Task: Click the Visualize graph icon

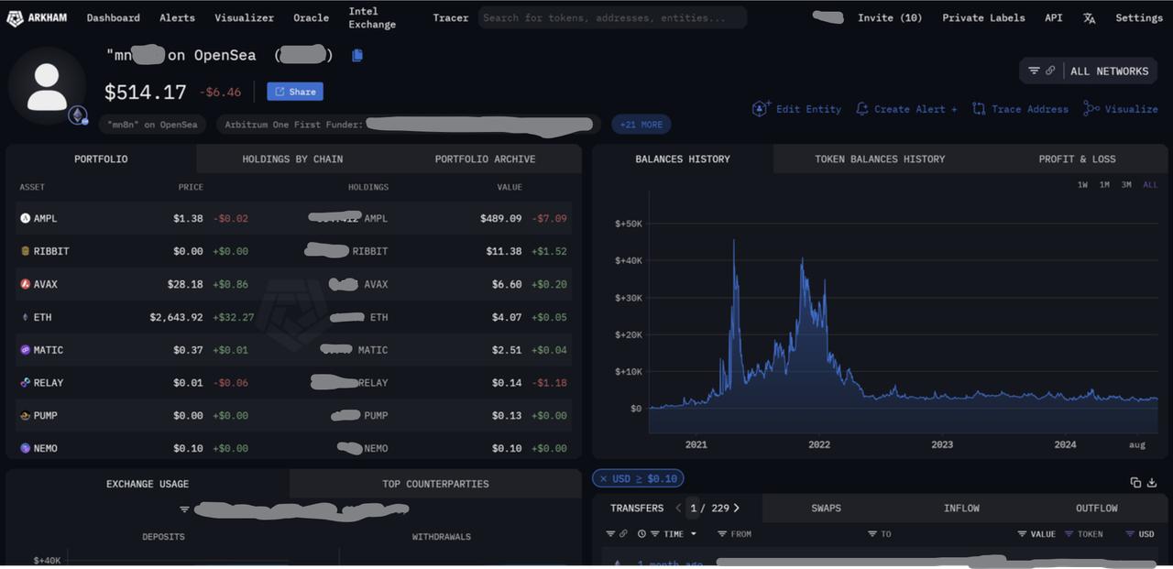Action: tap(1091, 109)
